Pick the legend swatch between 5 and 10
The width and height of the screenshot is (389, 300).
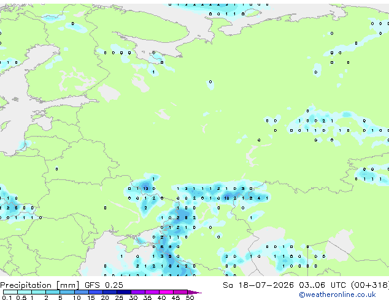(67, 292)
